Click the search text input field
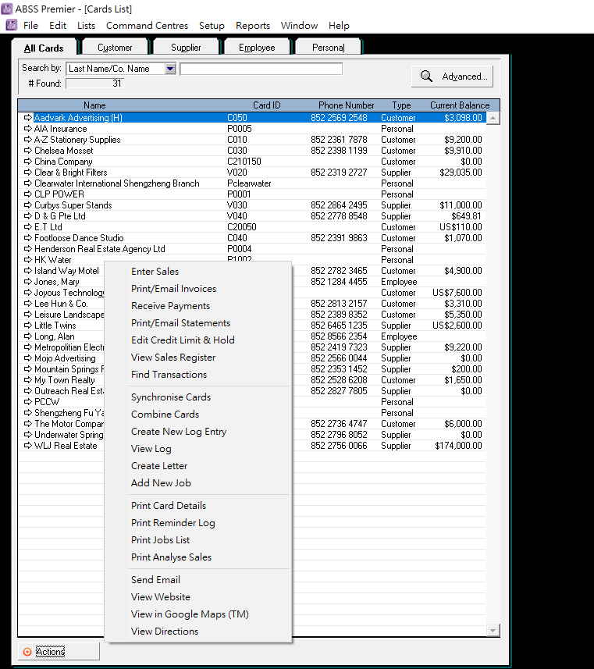 coord(261,69)
